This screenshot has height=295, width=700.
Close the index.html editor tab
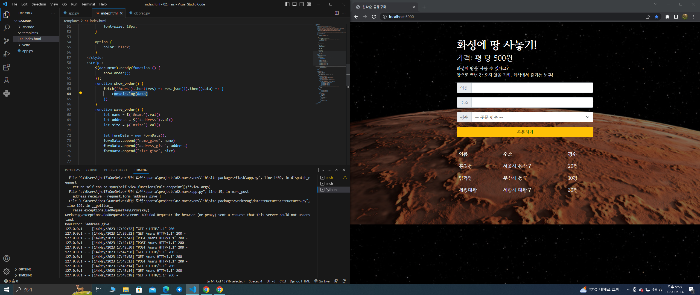click(121, 13)
